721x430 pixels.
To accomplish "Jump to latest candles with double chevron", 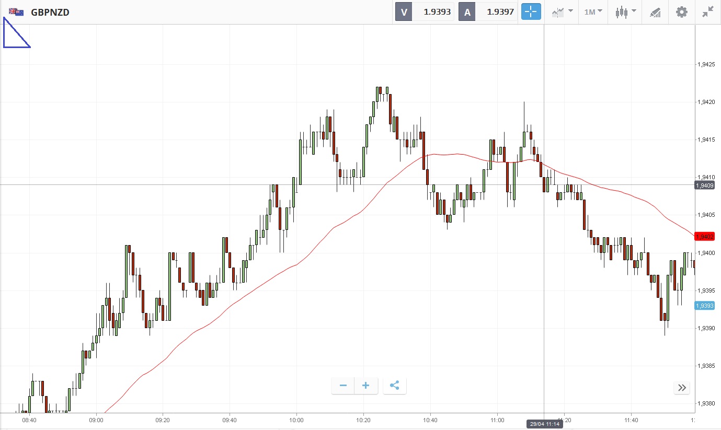I will pos(682,388).
